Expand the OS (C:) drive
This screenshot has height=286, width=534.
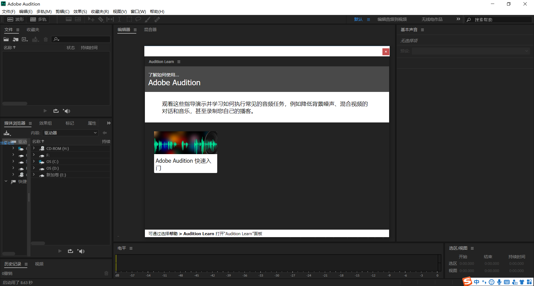[34, 161]
